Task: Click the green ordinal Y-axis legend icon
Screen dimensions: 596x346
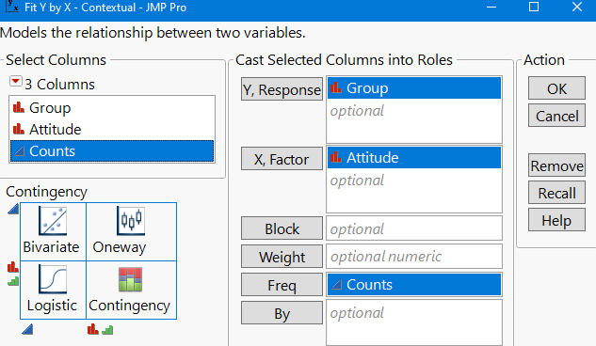Action: point(13,281)
